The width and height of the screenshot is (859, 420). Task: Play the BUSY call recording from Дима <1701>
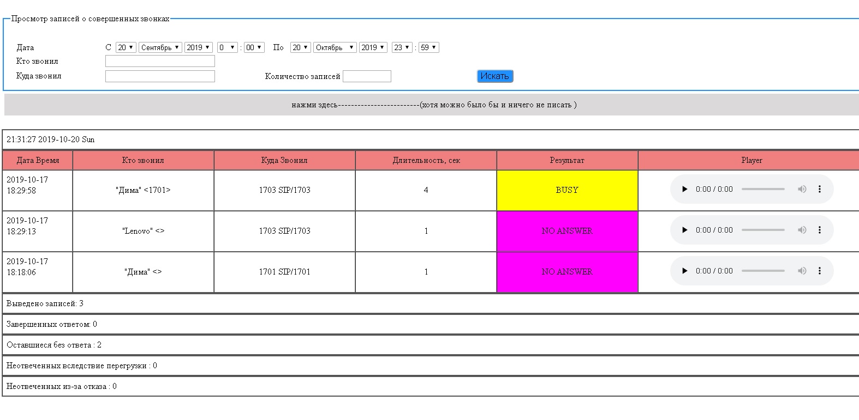(684, 190)
